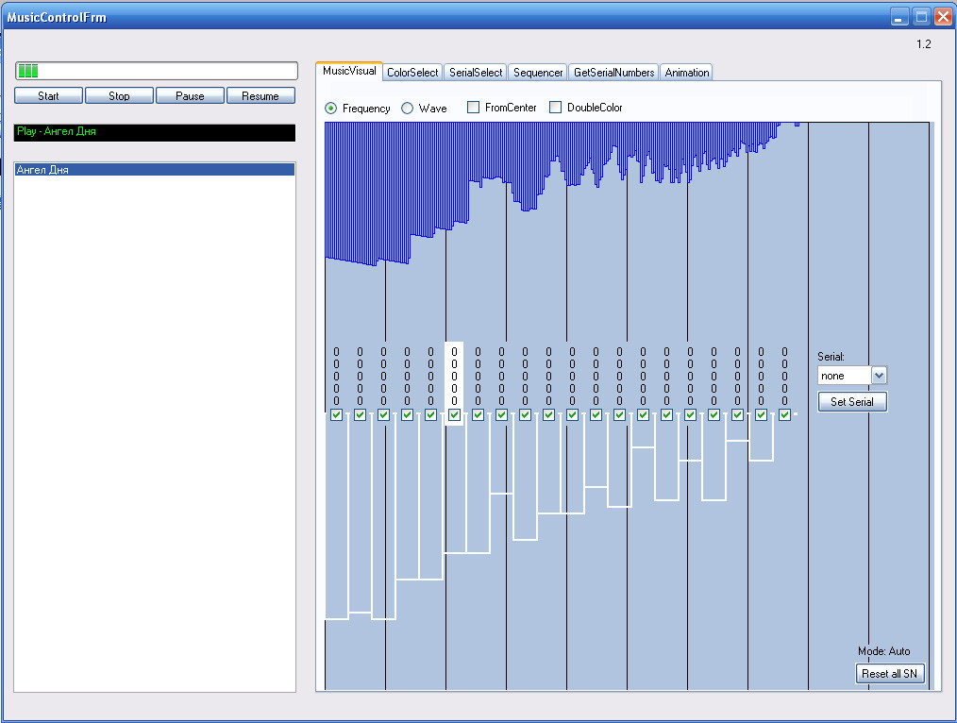957x723 pixels.
Task: Select Ангел Дня in the playlist
Action: coord(154,170)
